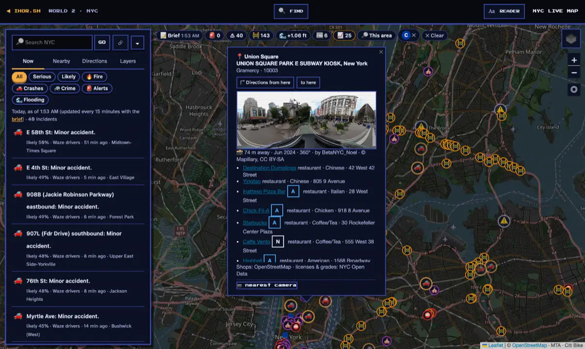The width and height of the screenshot is (585, 349).
Task: Toggle the Crashes filter chip
Action: [30, 88]
